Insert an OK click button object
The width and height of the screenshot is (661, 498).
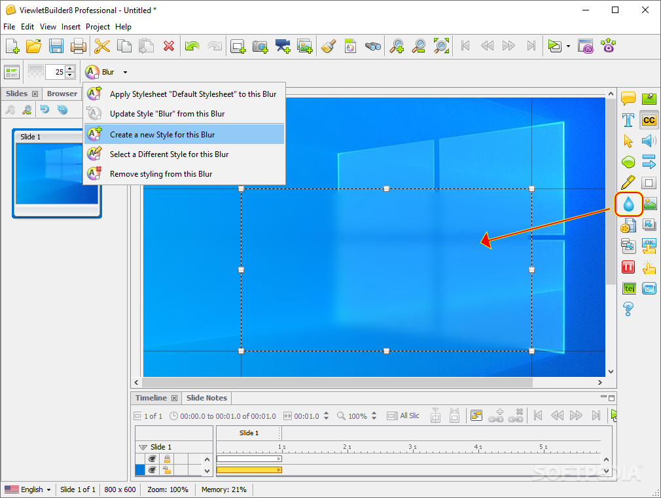coord(649,246)
